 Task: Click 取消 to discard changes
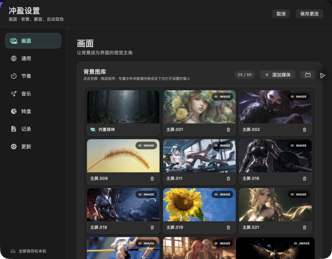281,14
